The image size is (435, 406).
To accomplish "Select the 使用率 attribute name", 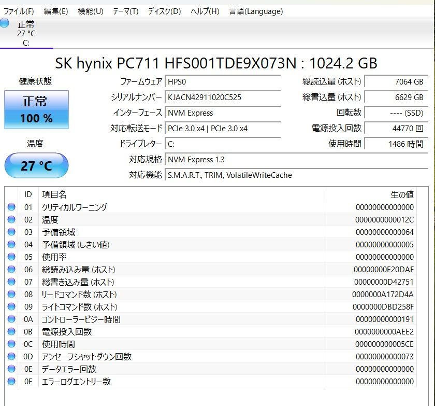I will coord(54,257).
